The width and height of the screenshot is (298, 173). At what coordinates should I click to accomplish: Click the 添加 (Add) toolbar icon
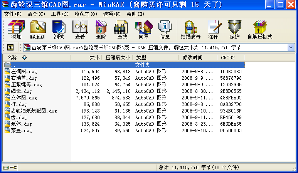[x=16, y=30]
